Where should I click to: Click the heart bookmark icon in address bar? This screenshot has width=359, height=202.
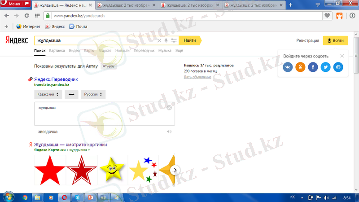click(x=328, y=16)
